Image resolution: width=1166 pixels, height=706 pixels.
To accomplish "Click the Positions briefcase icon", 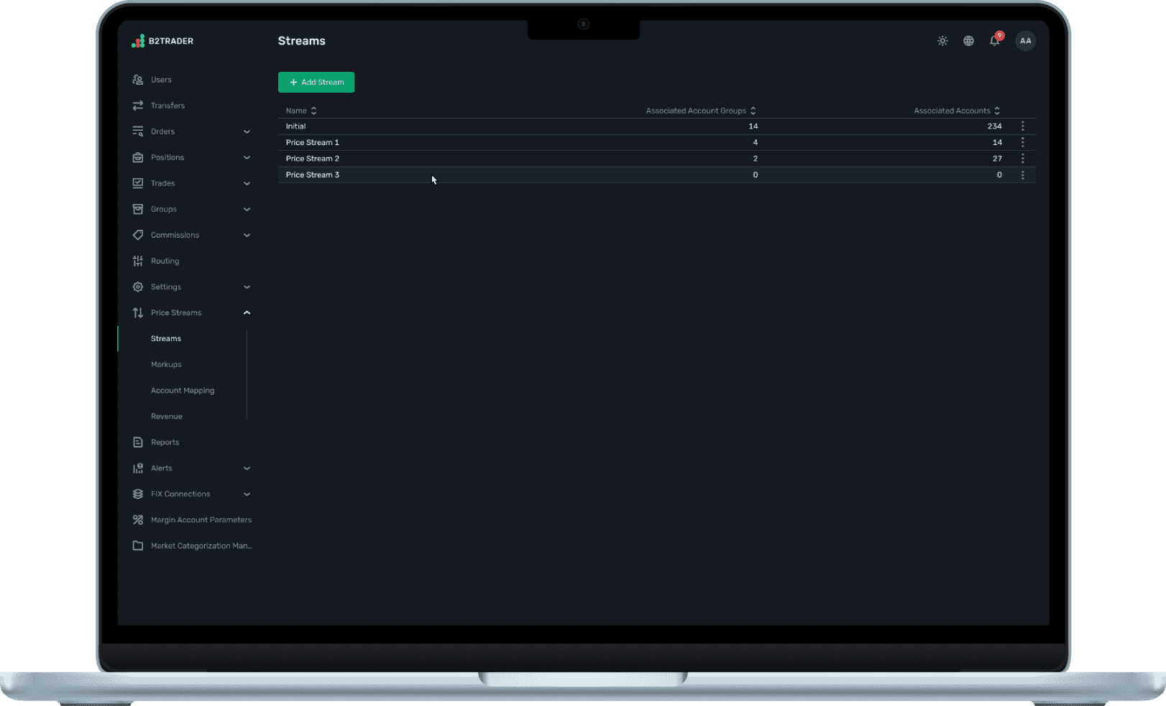I will point(138,157).
